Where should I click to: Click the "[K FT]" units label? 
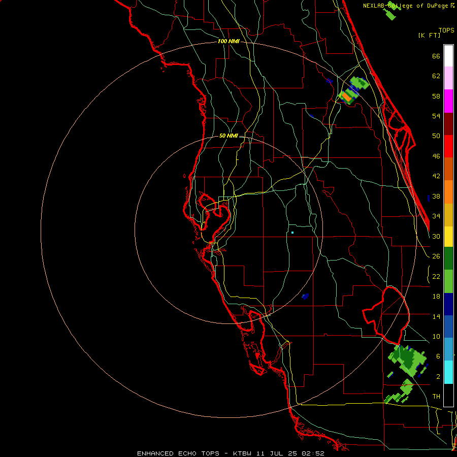pos(429,35)
